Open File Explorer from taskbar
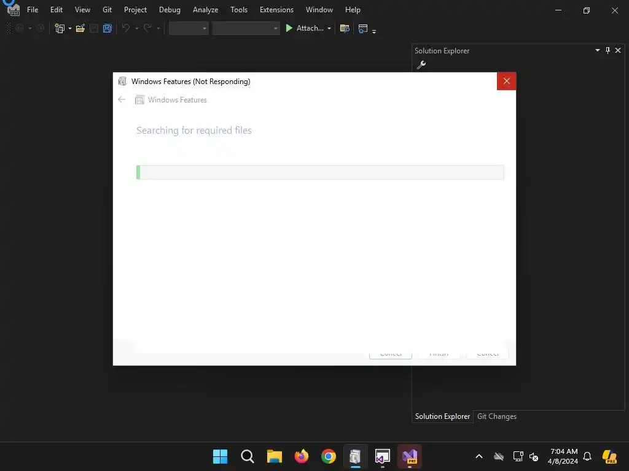The height and width of the screenshot is (471, 629). coord(275,456)
